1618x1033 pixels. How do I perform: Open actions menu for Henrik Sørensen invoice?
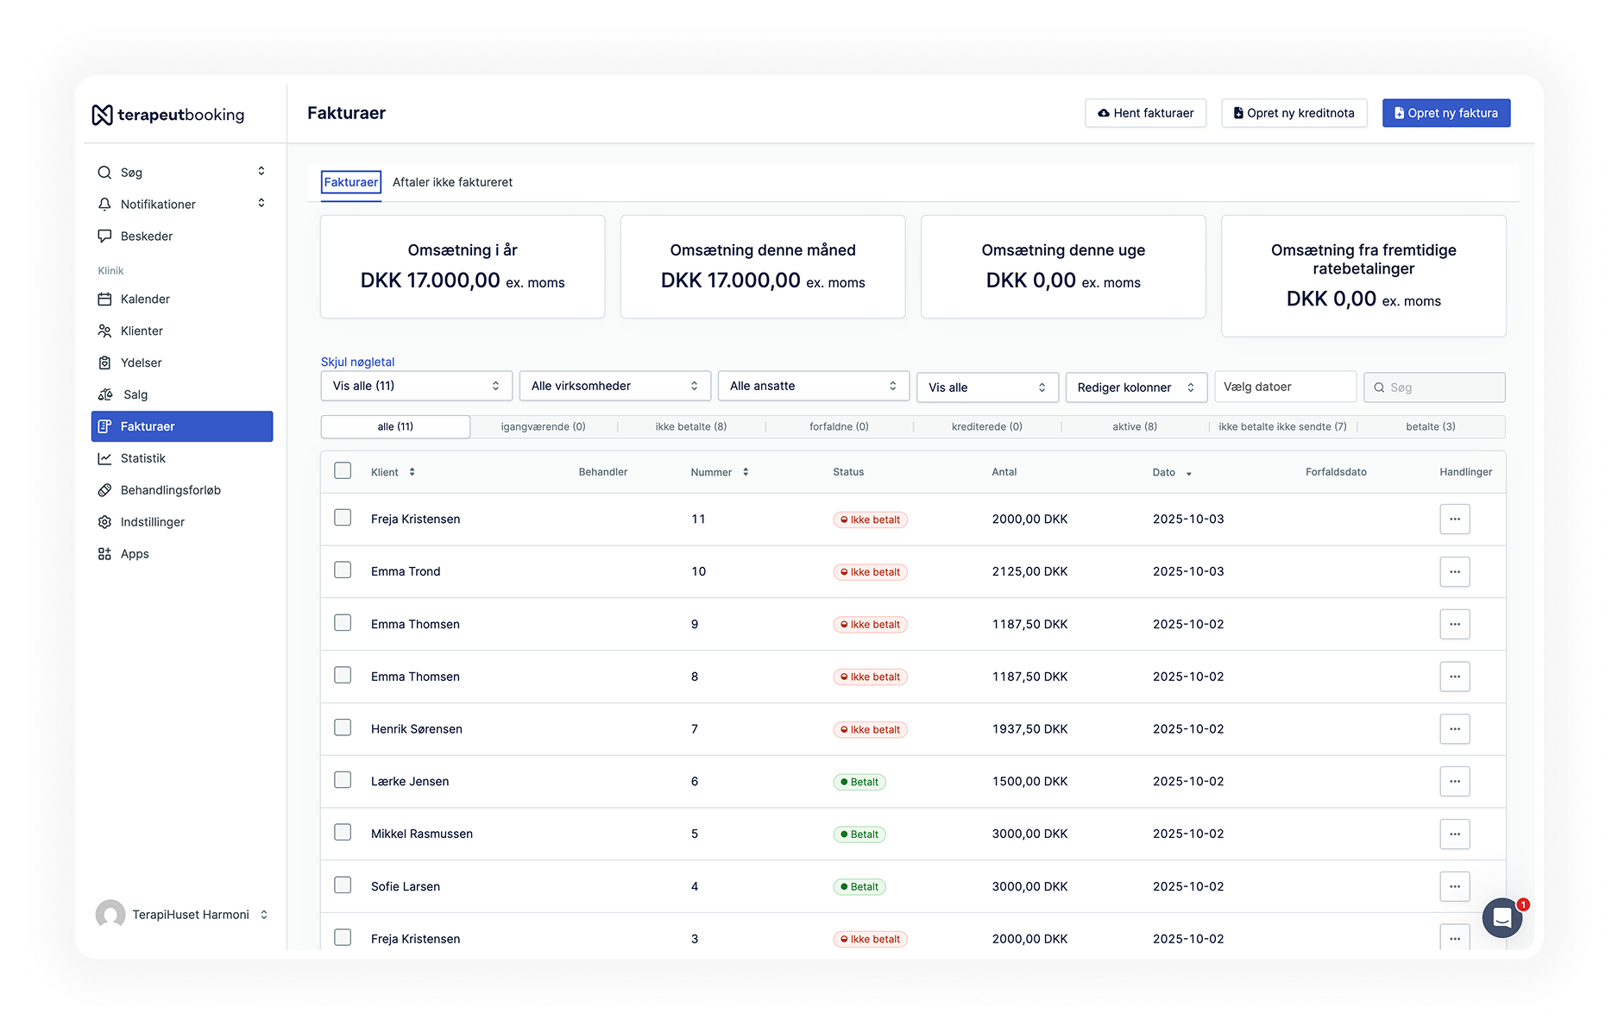pos(1455,729)
